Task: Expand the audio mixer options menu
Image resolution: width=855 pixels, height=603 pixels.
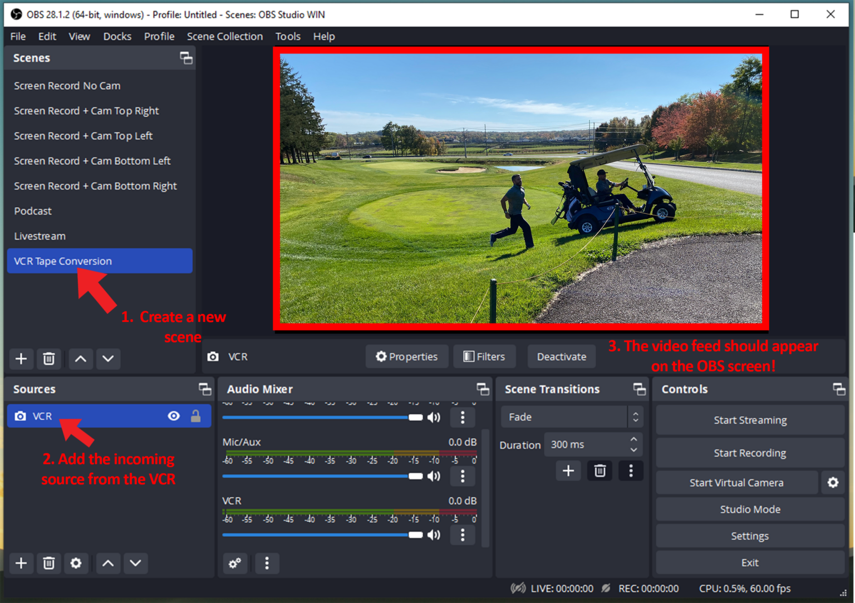Action: point(267,563)
